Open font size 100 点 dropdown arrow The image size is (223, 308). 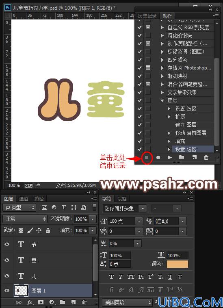(x=139, y=221)
